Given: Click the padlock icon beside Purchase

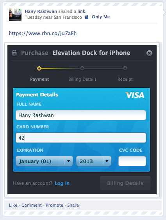Looking at the screenshot, I should 14,53.
